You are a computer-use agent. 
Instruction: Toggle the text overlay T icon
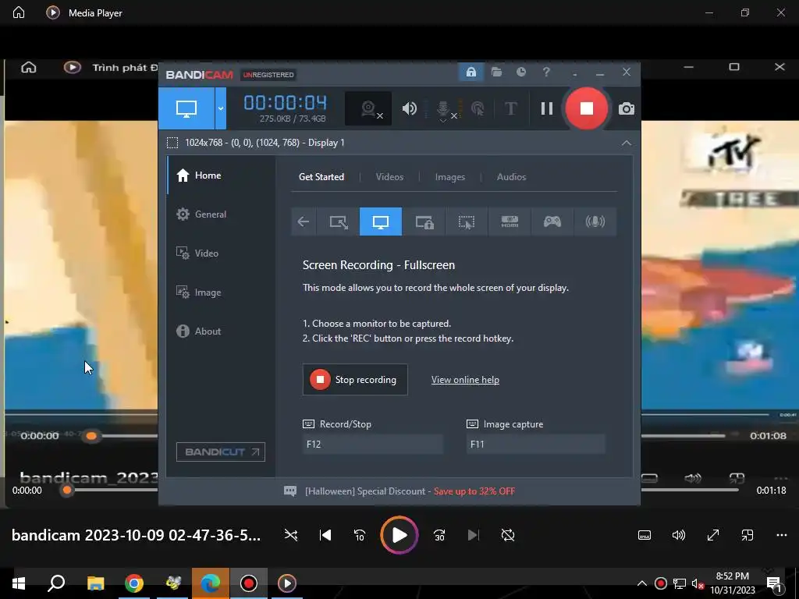coord(510,108)
